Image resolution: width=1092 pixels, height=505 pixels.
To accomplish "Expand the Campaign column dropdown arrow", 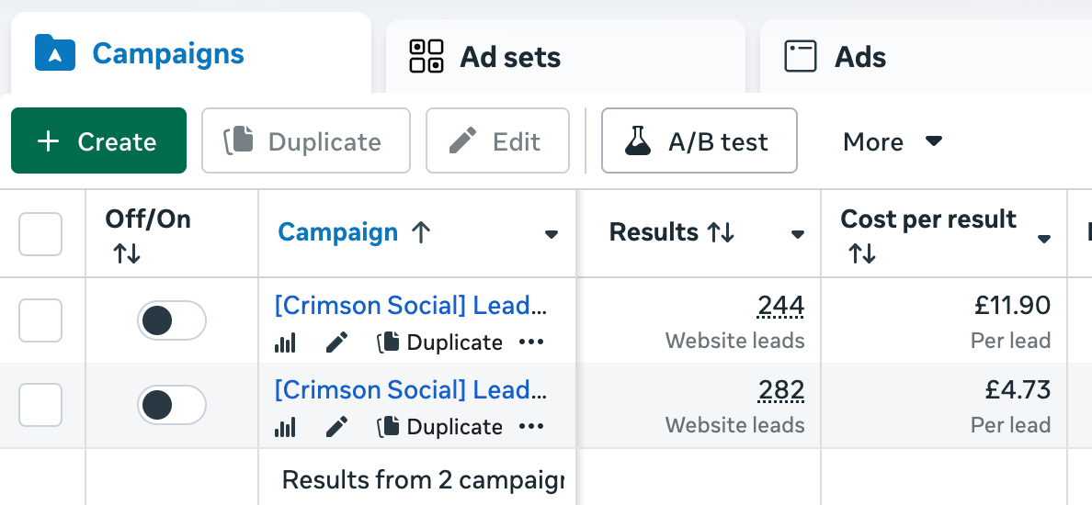I will coord(552,235).
